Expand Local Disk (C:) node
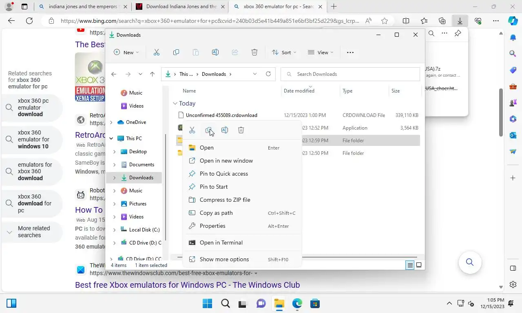The height and width of the screenshot is (313, 522). 115,230
